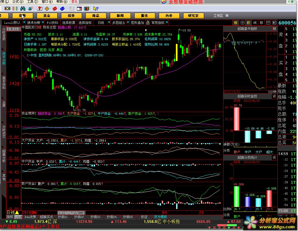Click the padlock icon next to 图形叠加
Viewport: 298px width, 231px height.
point(148,23)
